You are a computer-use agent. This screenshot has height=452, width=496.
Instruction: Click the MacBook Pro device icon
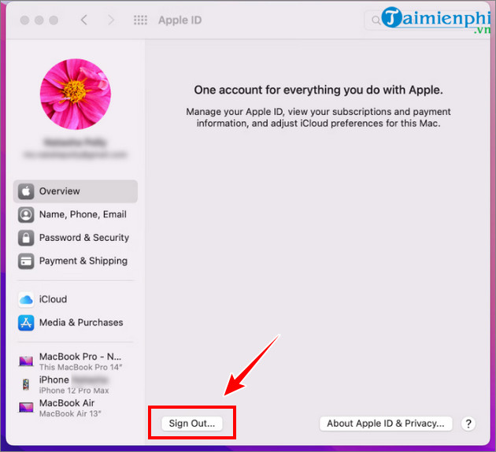tap(26, 361)
